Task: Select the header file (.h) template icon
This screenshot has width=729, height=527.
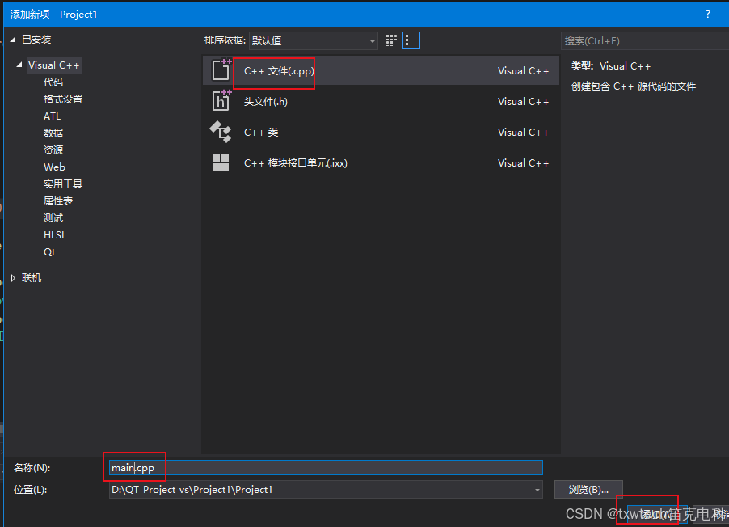Action: coord(221,101)
